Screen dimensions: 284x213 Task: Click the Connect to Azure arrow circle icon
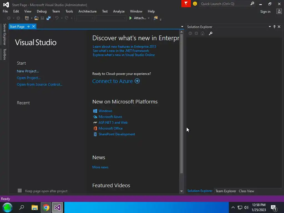tap(137, 81)
